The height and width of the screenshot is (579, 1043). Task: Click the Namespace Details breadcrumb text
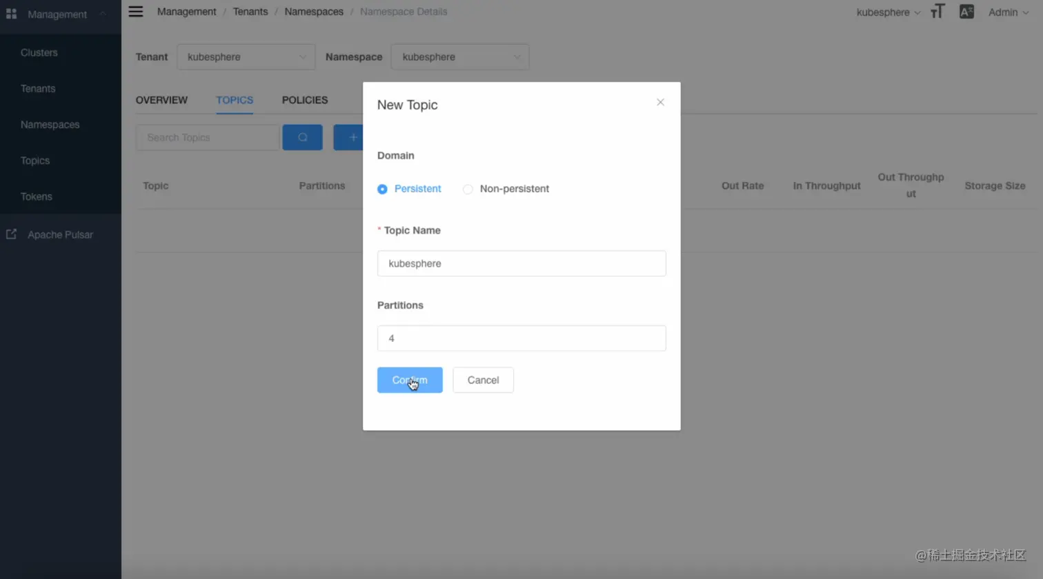(404, 12)
